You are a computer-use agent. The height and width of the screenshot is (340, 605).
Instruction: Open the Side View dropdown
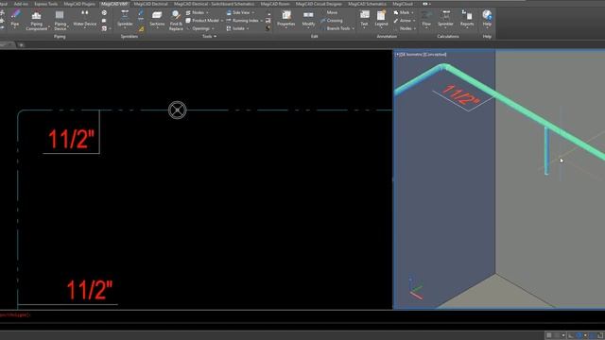tap(240, 12)
